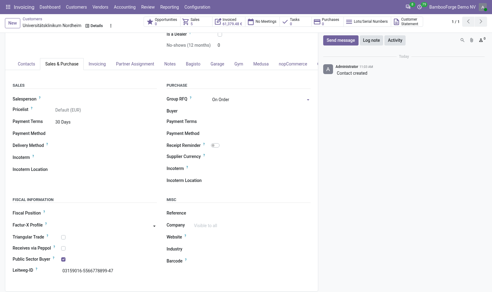Open the Invoiced 61,379.48 € stat button
Screen dimensions: 492x292
(229, 22)
